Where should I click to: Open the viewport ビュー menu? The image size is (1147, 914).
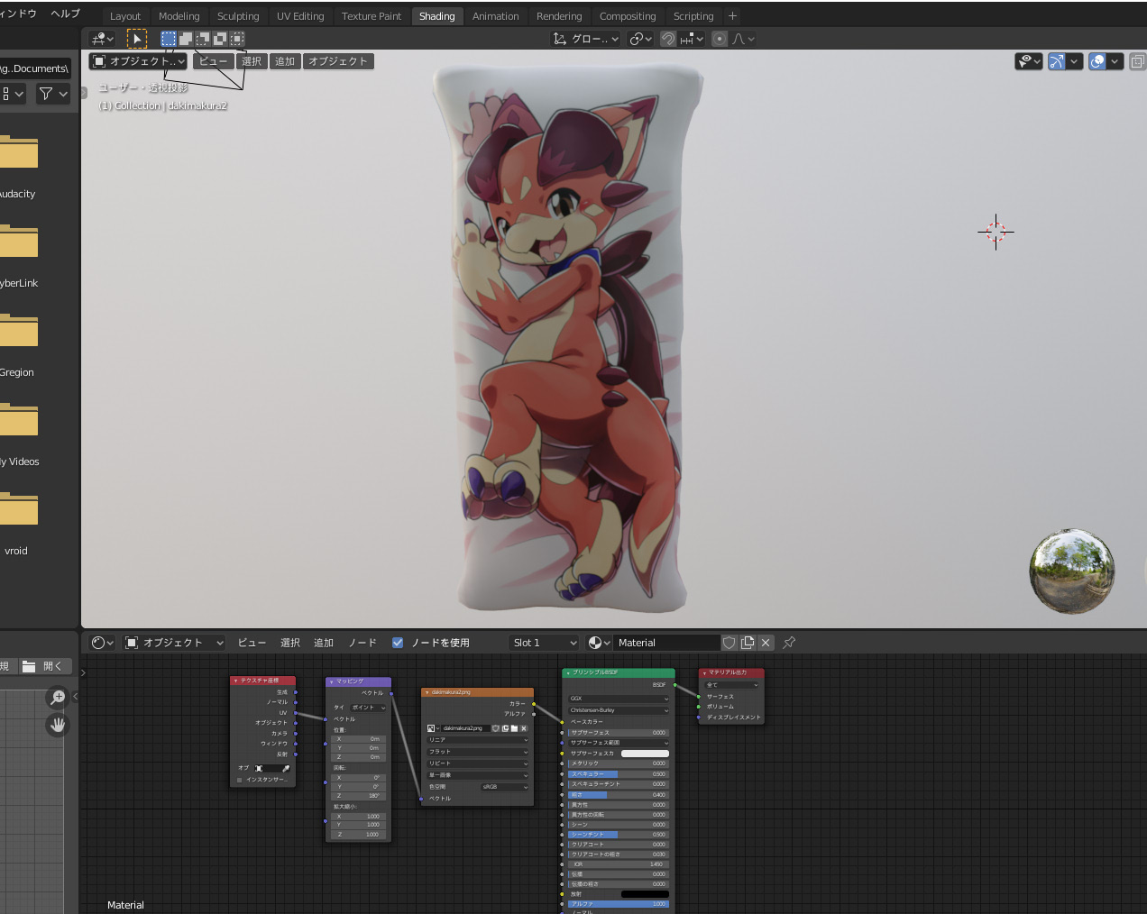pos(214,61)
